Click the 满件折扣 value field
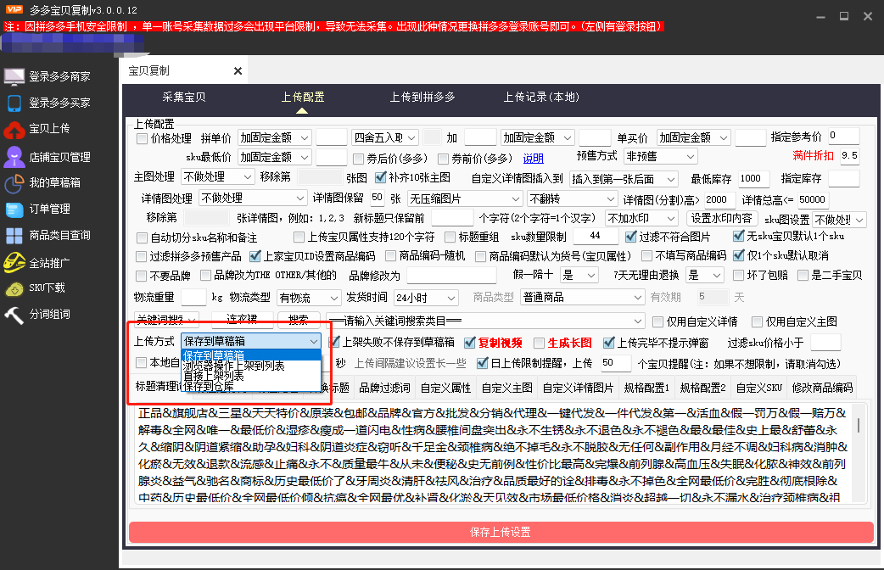Viewport: 884px width, 570px height. [849, 156]
